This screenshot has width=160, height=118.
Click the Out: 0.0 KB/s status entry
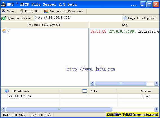[x=14, y=115]
